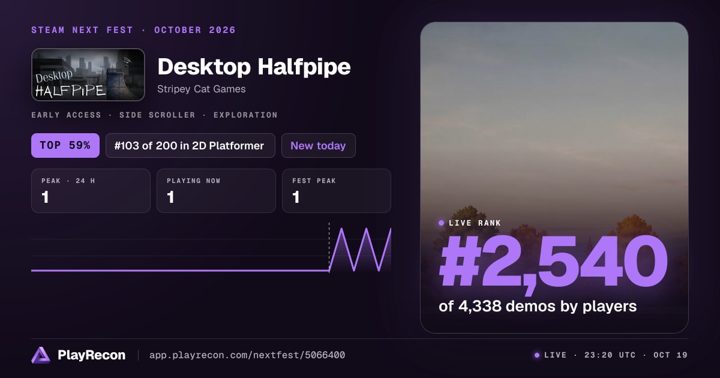Select the FEST PEAK stat card
Screen dimensions: 720x378
(337, 191)
